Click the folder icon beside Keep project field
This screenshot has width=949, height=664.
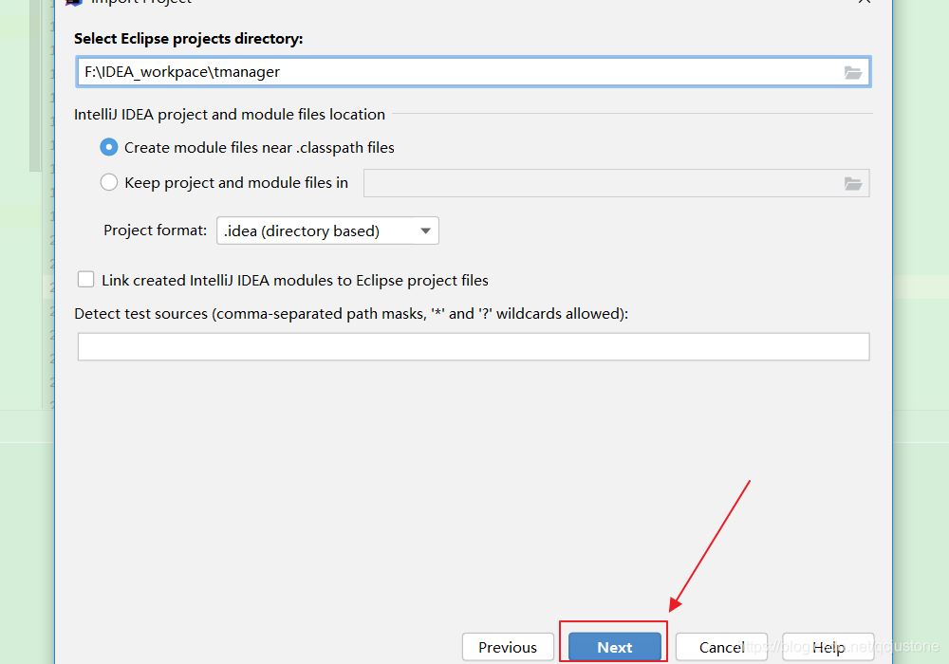coord(853,184)
